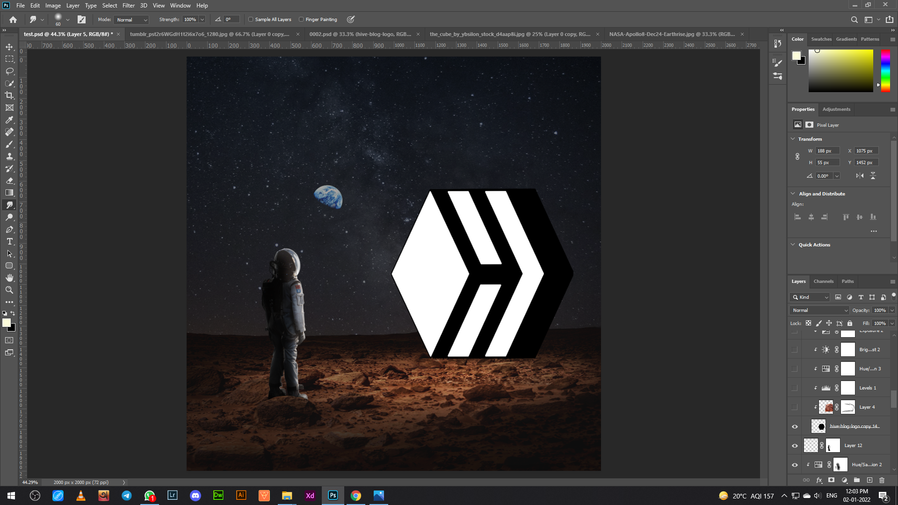Enable Sample All Layers checkbox
The width and height of the screenshot is (898, 505).
click(251, 20)
